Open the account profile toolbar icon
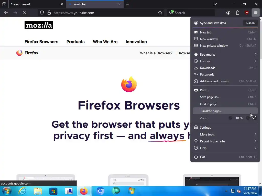 tap(228, 13)
